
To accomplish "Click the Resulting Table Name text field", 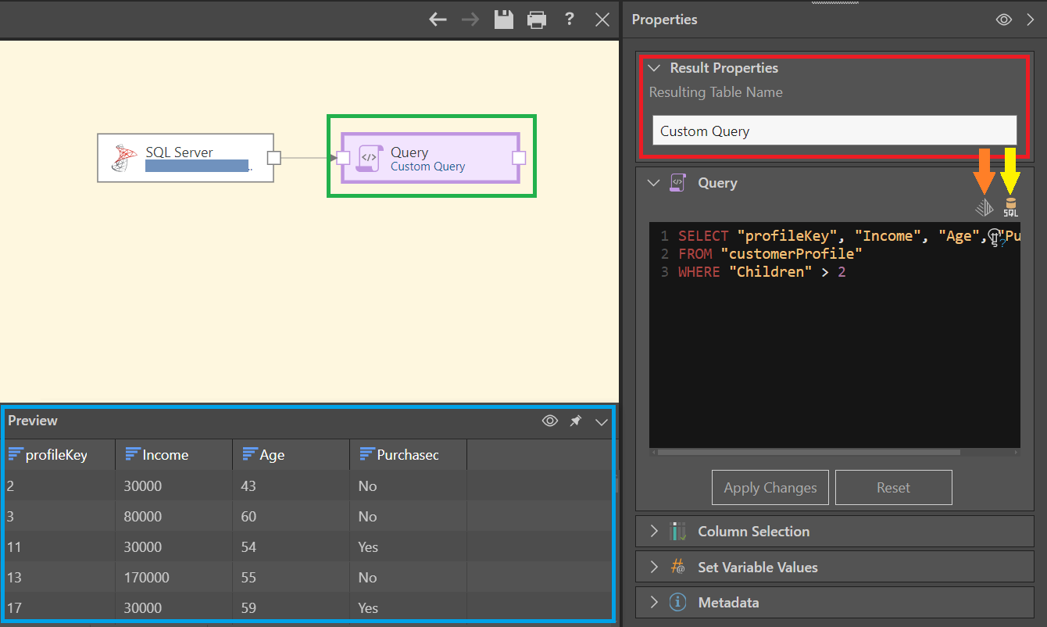I will pos(834,131).
